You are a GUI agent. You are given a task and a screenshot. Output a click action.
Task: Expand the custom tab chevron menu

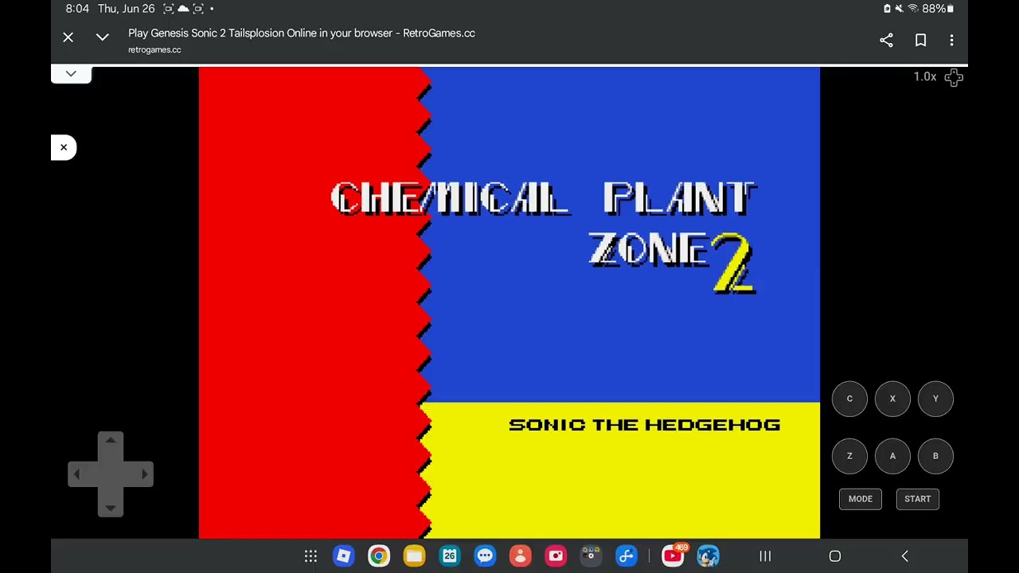click(x=102, y=37)
